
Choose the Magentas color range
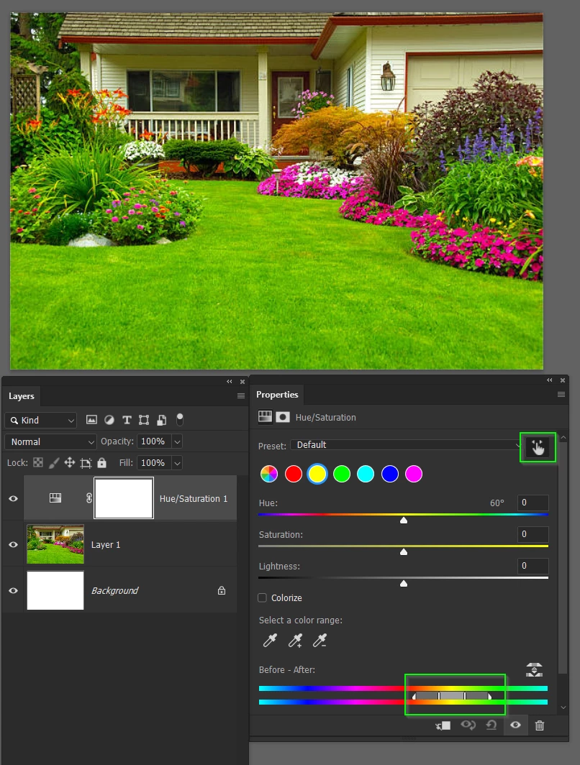coord(414,474)
